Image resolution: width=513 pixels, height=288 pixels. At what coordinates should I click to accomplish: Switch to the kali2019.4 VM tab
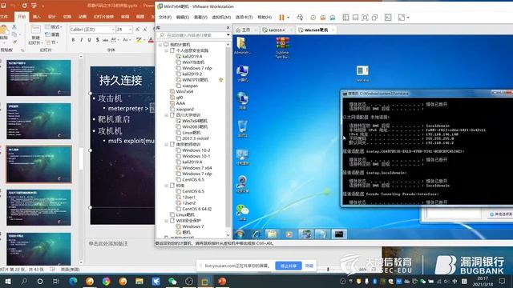click(x=277, y=30)
